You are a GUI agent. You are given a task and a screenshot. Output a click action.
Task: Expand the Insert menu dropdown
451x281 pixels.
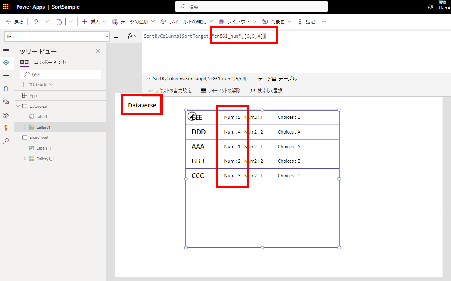click(x=104, y=22)
